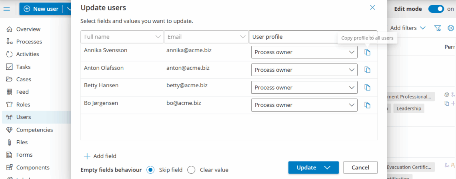Close the Update users dialog
This screenshot has height=179, width=456.
372,8
